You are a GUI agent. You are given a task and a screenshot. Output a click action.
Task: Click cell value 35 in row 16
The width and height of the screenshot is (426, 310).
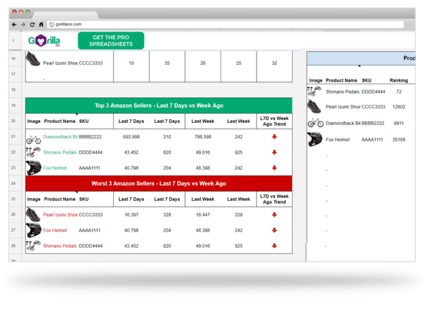(167, 63)
